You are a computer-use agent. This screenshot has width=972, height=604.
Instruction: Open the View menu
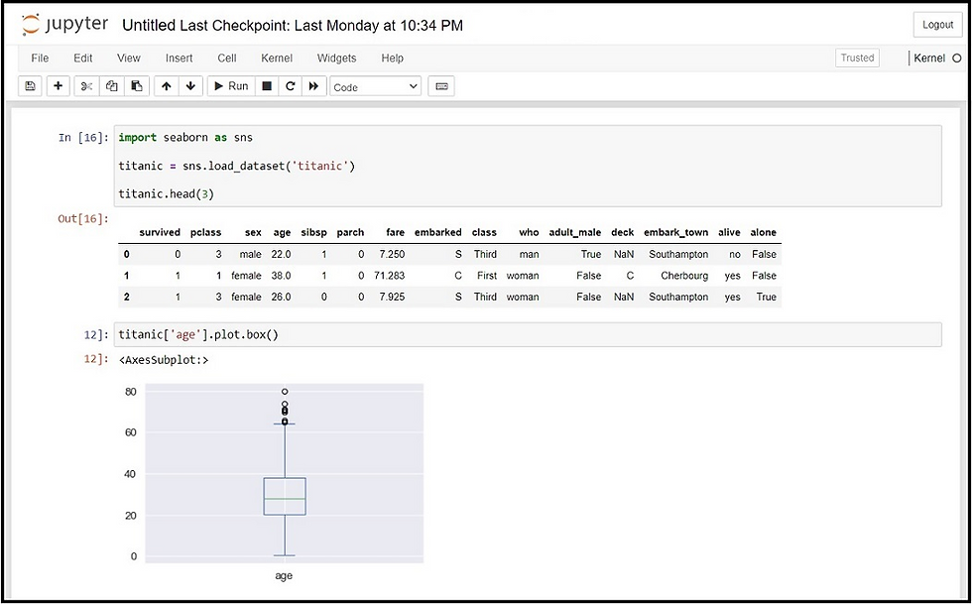[128, 58]
